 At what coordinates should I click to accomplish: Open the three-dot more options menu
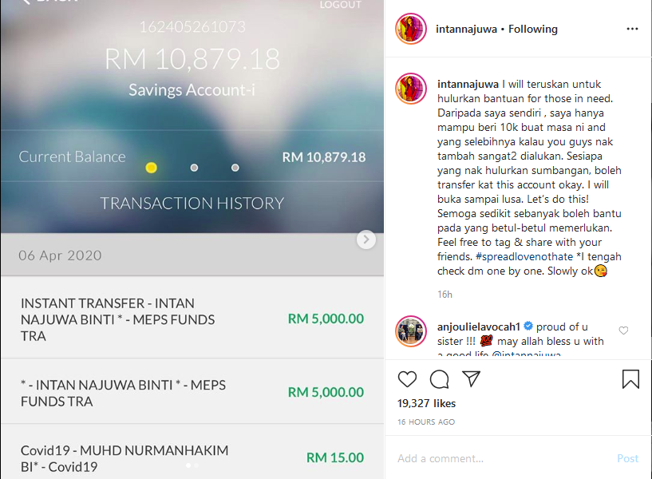click(632, 29)
